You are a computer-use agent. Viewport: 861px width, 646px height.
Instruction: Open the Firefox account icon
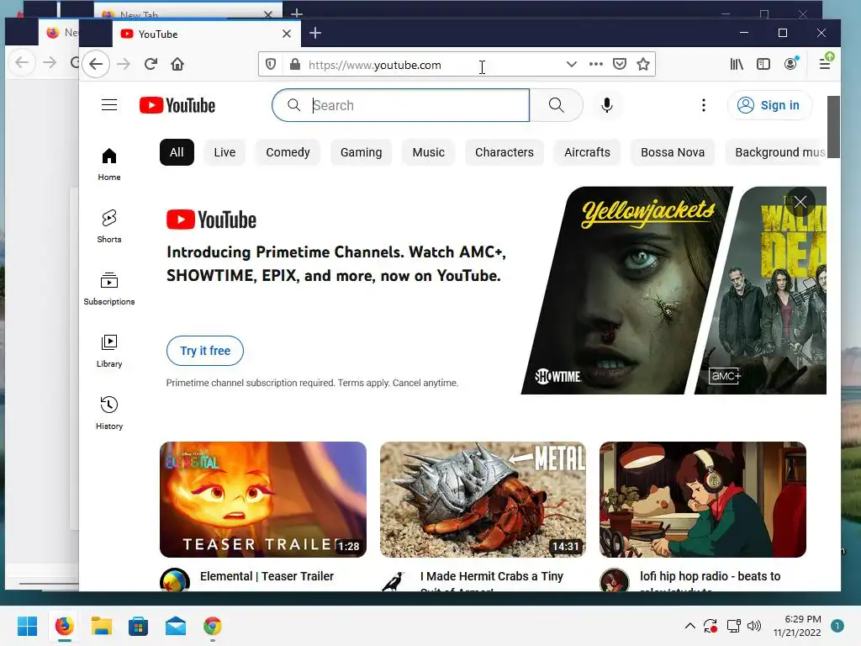(x=790, y=64)
